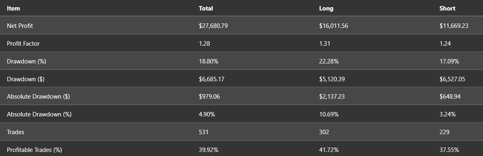Select the Absolute Drawdown (%) label
Viewport: 483px width, 156px height.
[x=39, y=114]
